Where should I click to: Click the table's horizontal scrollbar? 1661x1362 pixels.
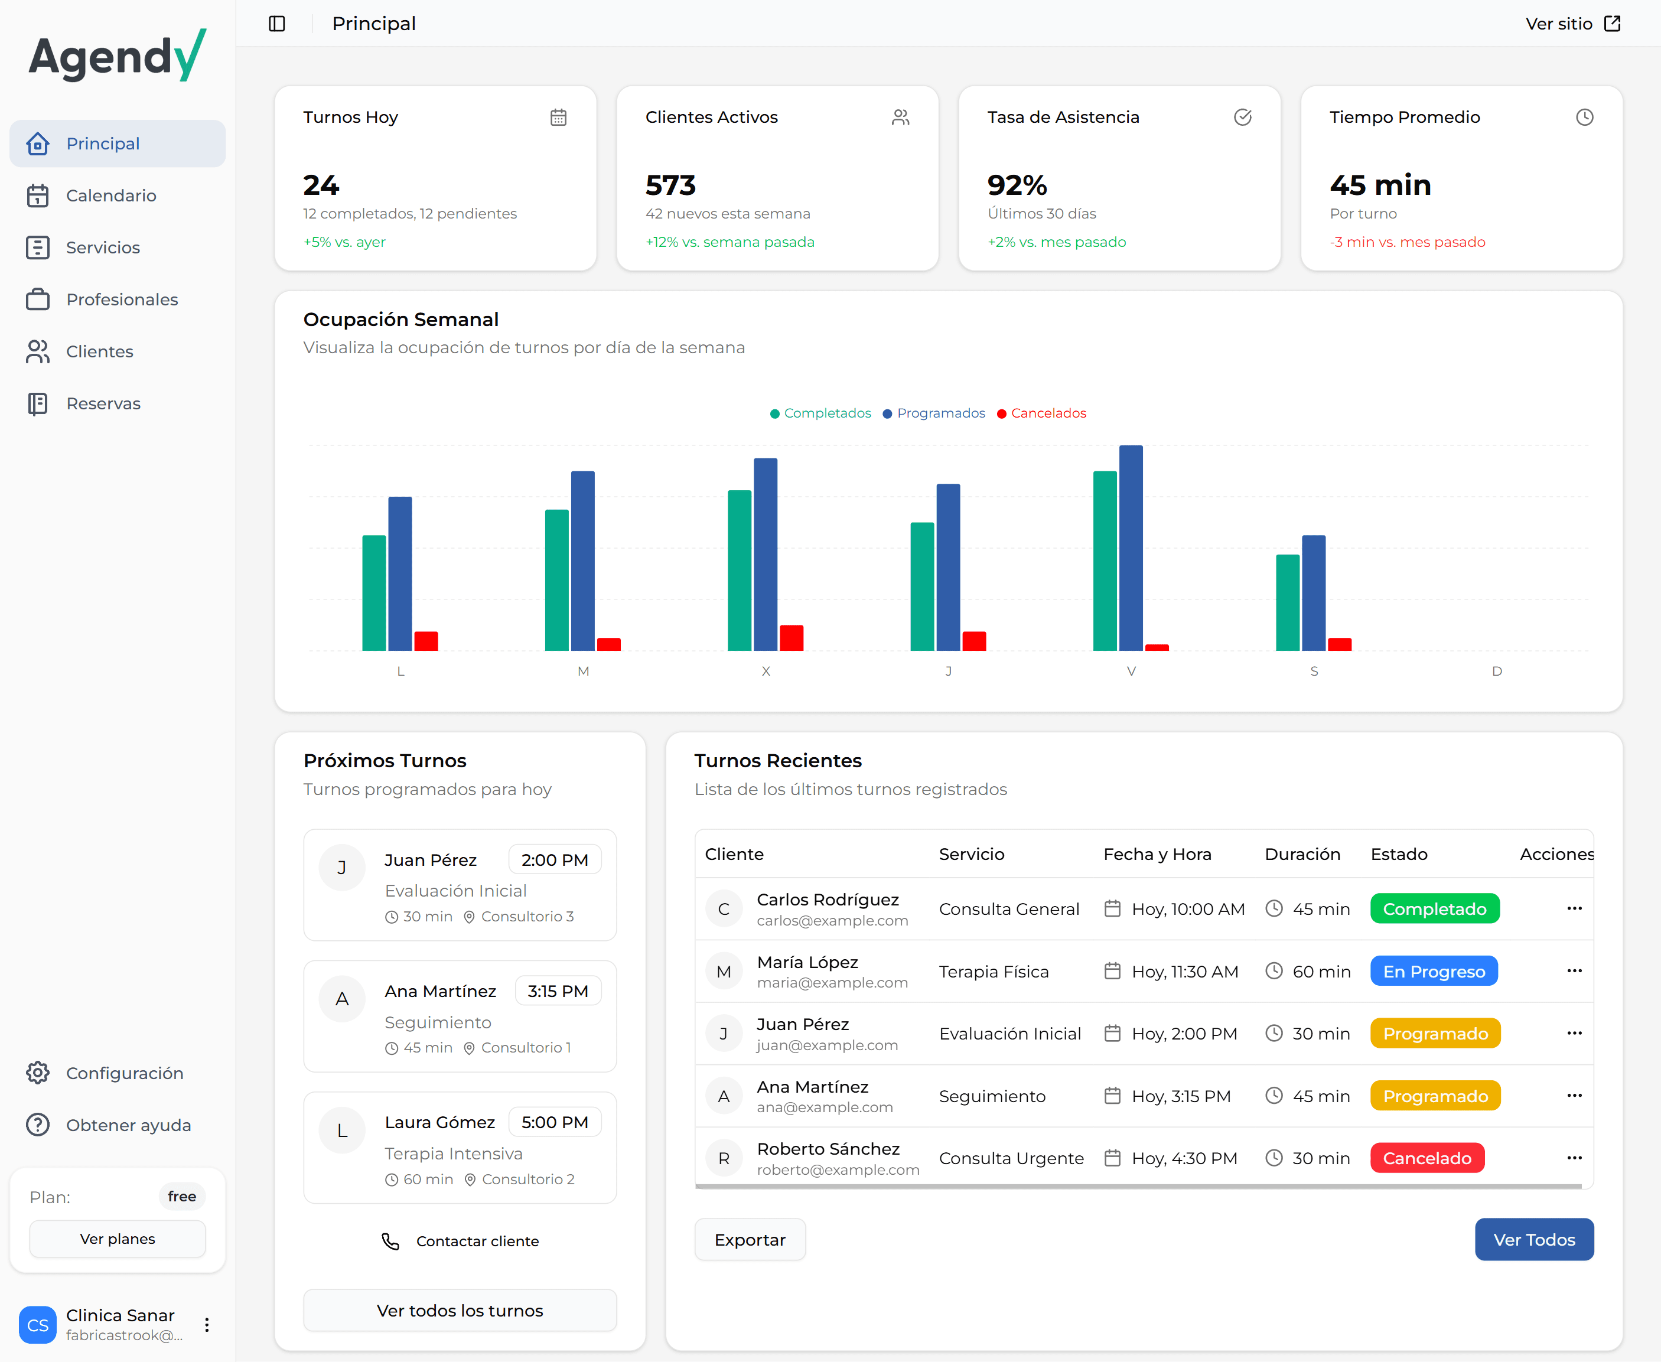(1138, 1187)
